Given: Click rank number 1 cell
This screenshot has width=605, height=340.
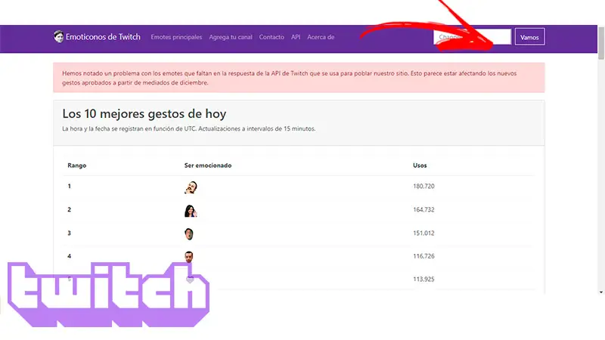Looking at the screenshot, I should (70, 186).
